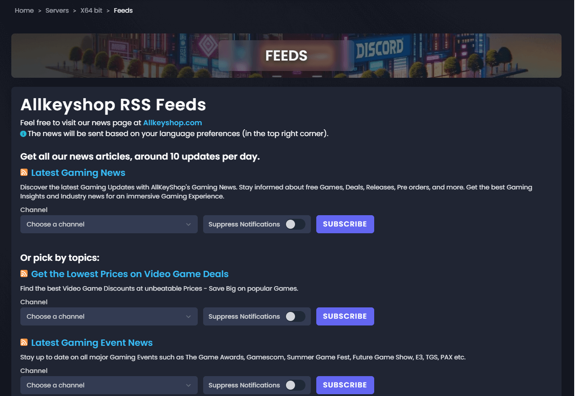This screenshot has width=576, height=396.
Task: Subscribe to Video Game Deals feed
Action: click(x=345, y=316)
